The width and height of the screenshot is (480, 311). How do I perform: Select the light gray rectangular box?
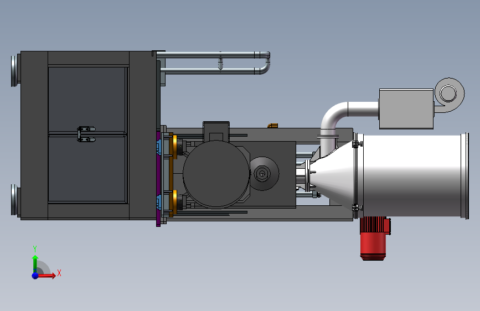click(x=406, y=109)
